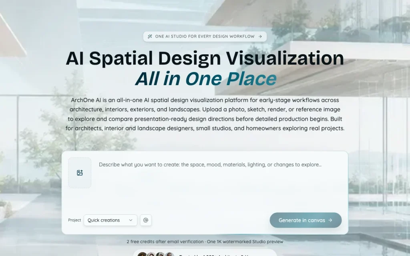The image size is (410, 256).
Task: Click the 'All in One Place' subtitle
Action: tap(206, 78)
